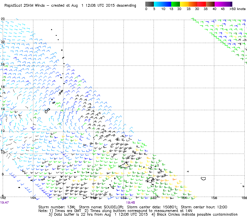Click the longitude axis label '144'
Screen dimensions: 247x217
point(33,198)
